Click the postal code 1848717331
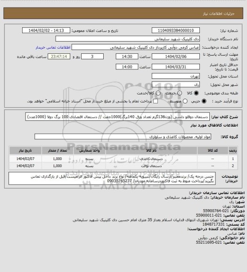 tap(214, 224)
